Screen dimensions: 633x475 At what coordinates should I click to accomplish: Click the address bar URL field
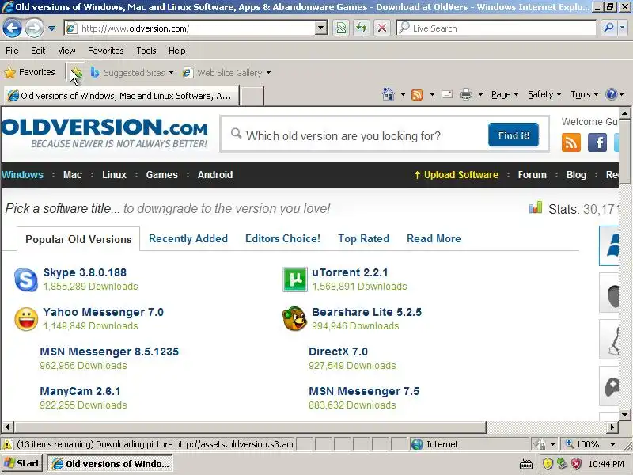coord(190,28)
